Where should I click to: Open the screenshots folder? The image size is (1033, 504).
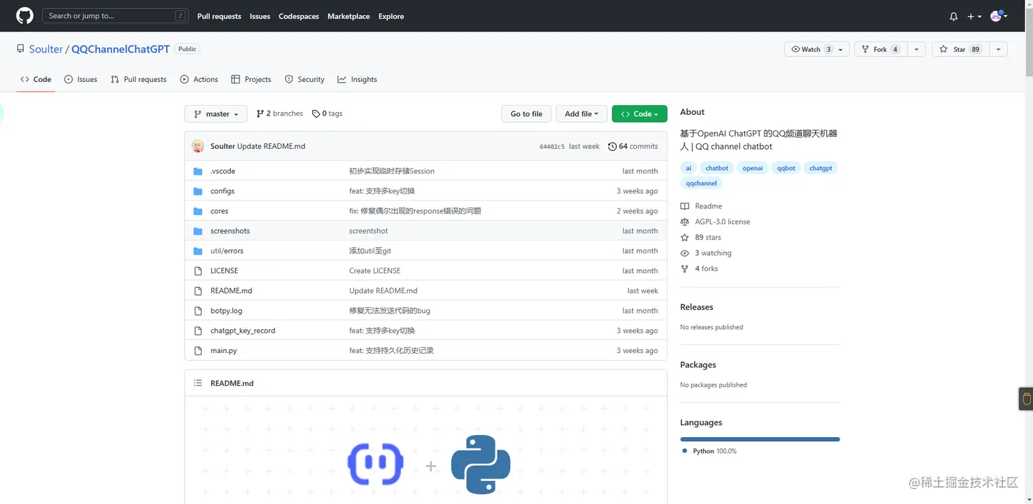pyautogui.click(x=230, y=231)
